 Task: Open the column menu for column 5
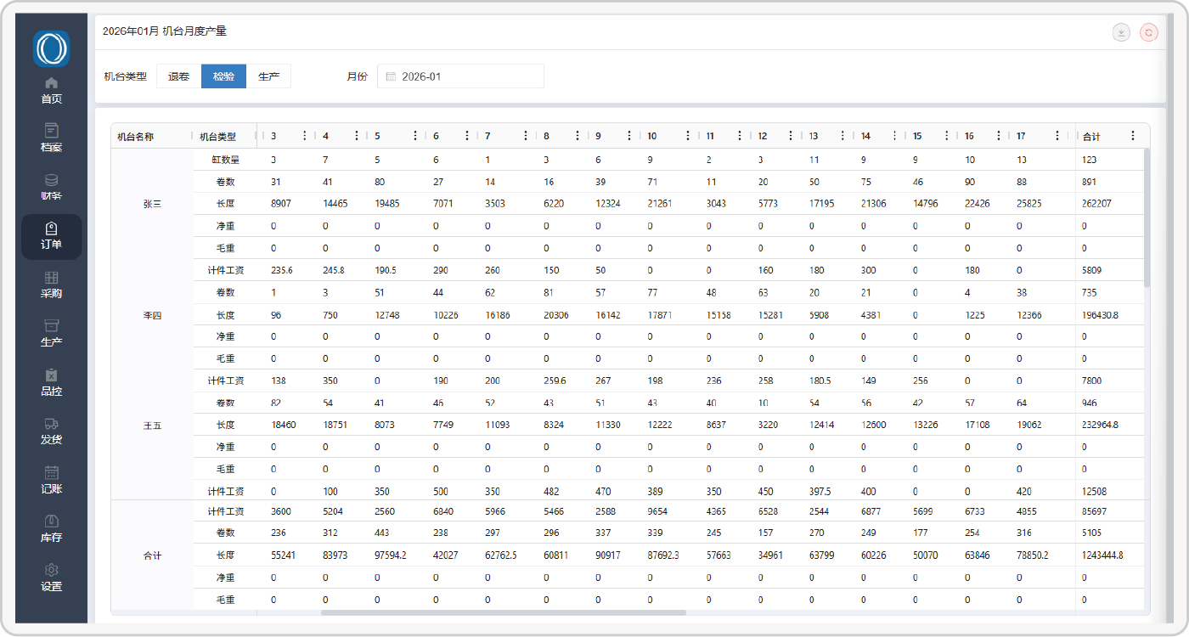415,136
